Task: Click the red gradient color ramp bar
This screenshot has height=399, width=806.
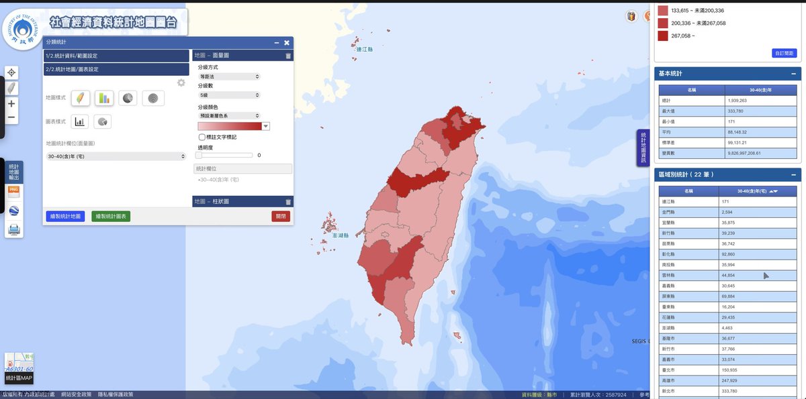Action: pos(230,126)
